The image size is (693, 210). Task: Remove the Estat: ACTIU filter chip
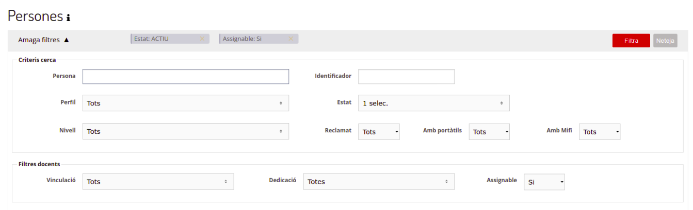[x=202, y=39]
